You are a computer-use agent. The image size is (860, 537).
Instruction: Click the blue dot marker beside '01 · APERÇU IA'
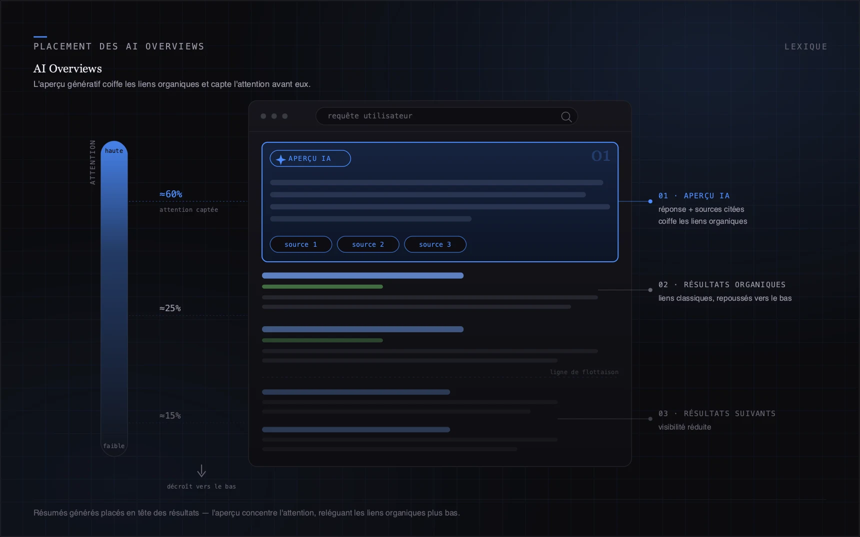pos(650,201)
